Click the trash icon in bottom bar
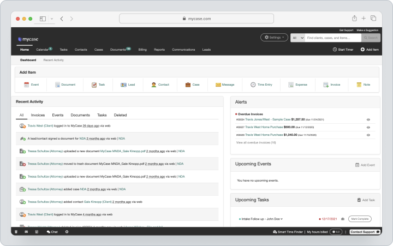Viewport: 393px width, 246px height. tap(16, 232)
